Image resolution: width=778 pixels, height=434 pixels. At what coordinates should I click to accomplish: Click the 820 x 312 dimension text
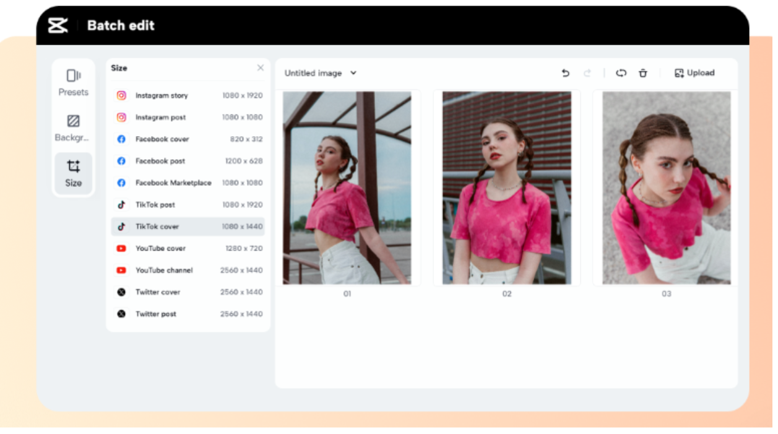point(246,139)
